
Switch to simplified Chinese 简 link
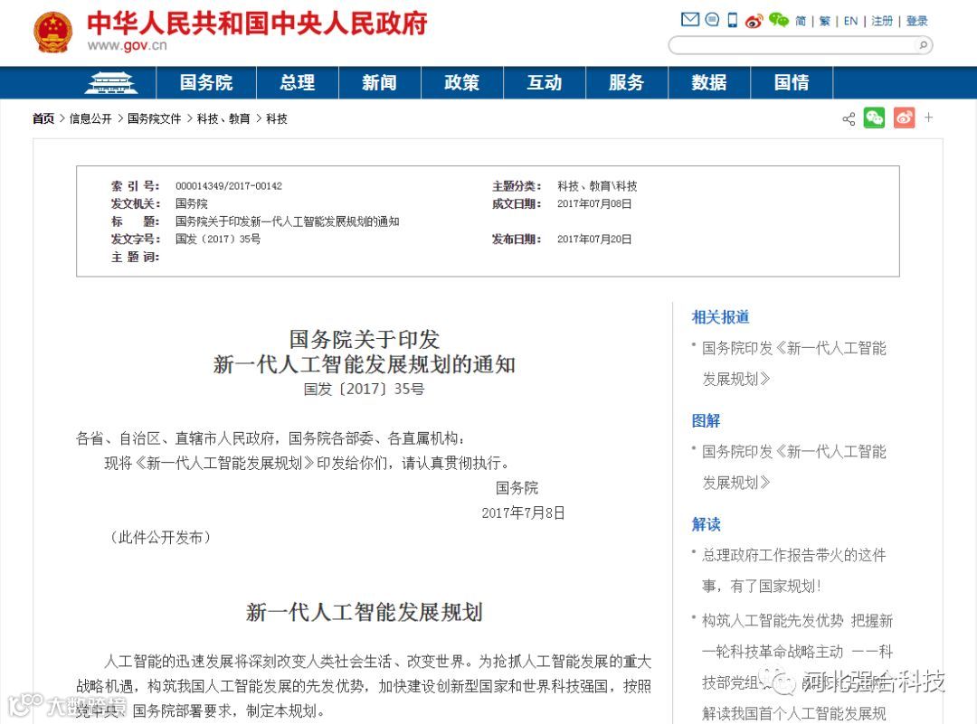pos(801,21)
